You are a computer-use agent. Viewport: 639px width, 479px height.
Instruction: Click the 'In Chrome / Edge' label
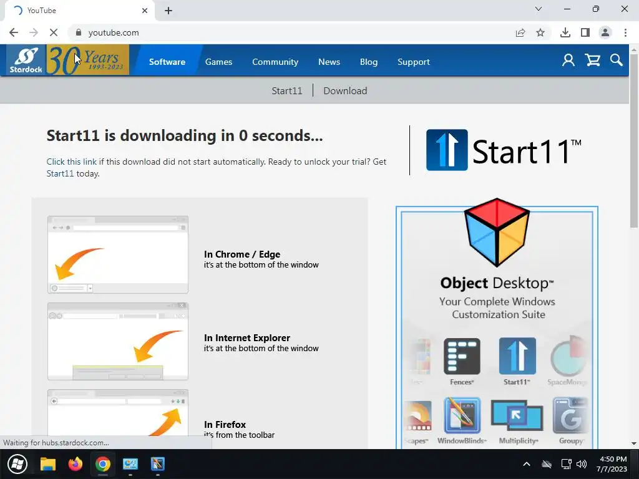pyautogui.click(x=242, y=254)
